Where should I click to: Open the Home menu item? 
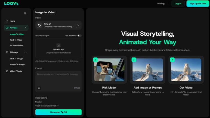[x=16, y=21]
